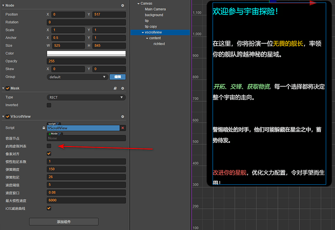The image size is (335, 230).
Task: Toggle the Inverted checkbox
Action: coord(49,105)
